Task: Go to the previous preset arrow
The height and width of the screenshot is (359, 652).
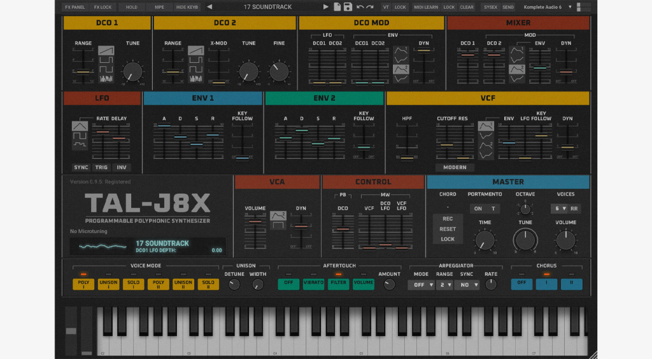Action: coord(209,6)
